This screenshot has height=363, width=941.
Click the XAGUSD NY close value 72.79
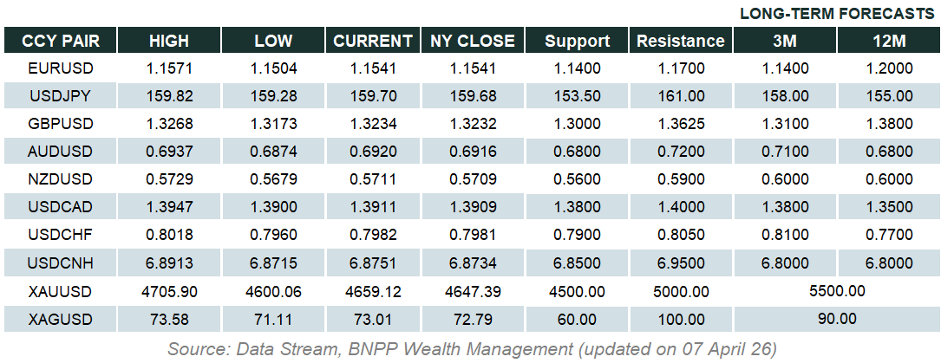click(473, 320)
